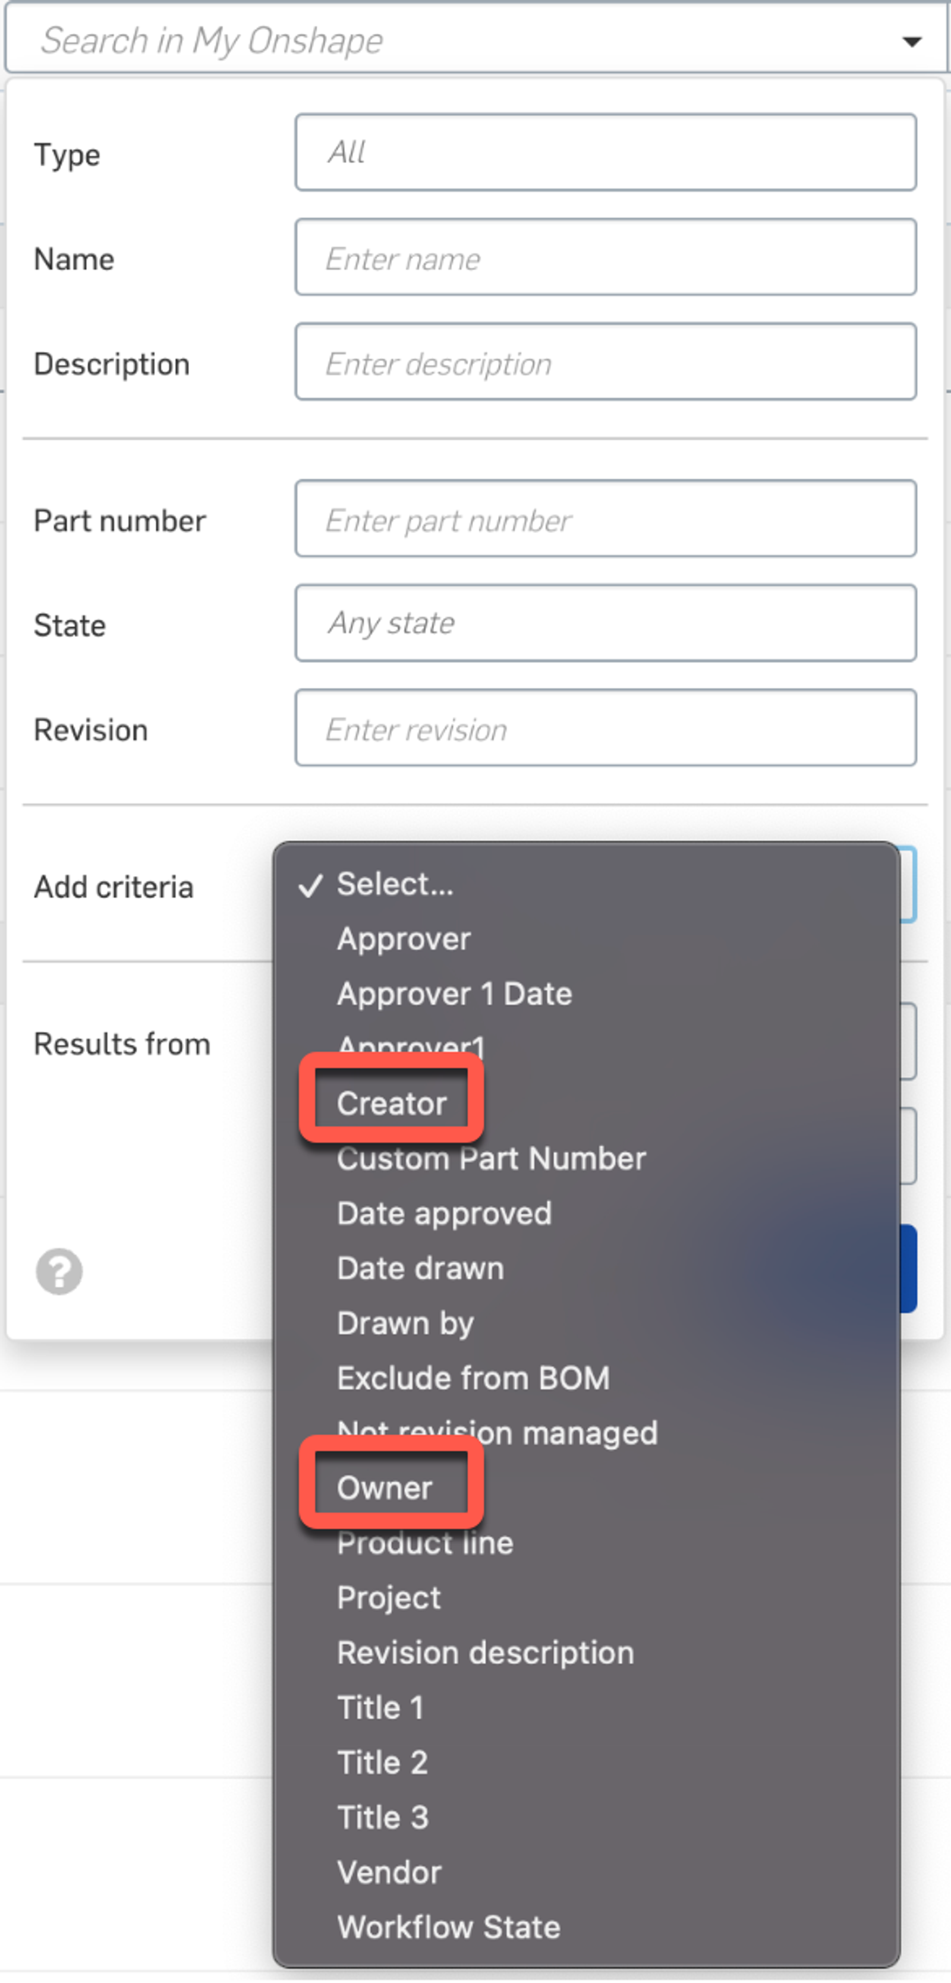Click the Revision input field
The height and width of the screenshot is (1983, 951).
[605, 728]
